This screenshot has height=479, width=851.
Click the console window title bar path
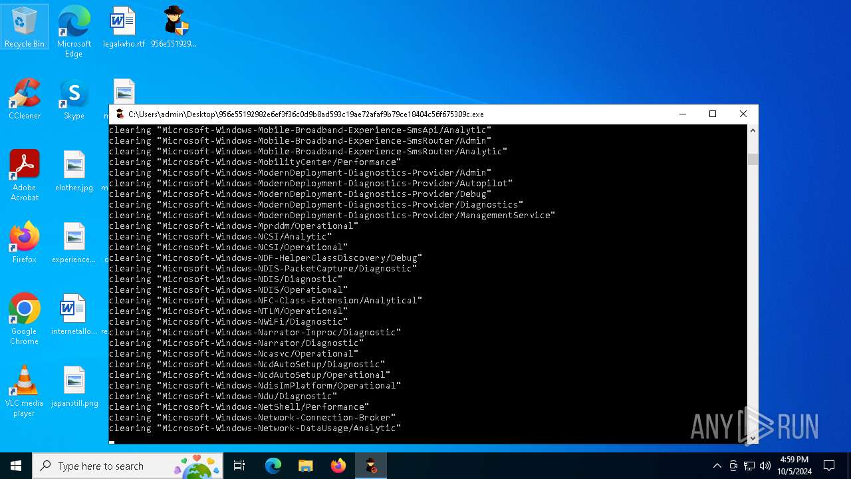(x=306, y=114)
